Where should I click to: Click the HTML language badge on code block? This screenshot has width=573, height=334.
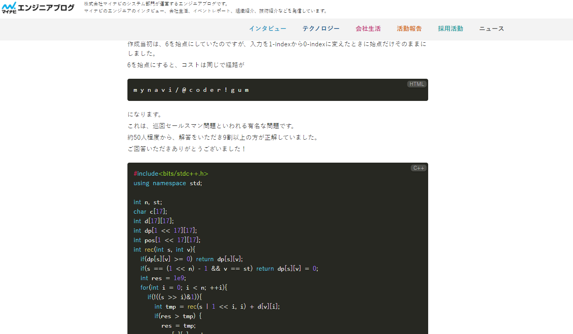click(x=417, y=84)
